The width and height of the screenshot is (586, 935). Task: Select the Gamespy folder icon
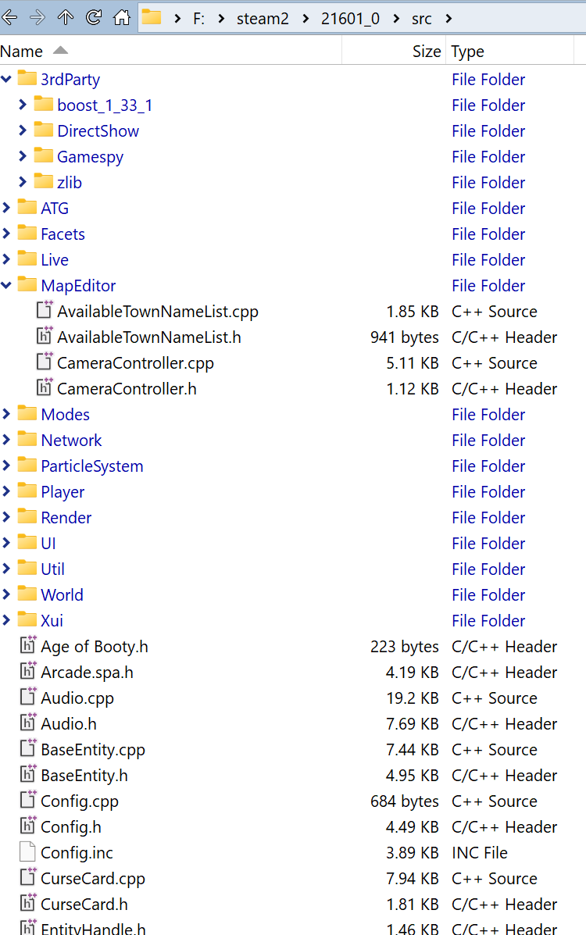click(44, 155)
